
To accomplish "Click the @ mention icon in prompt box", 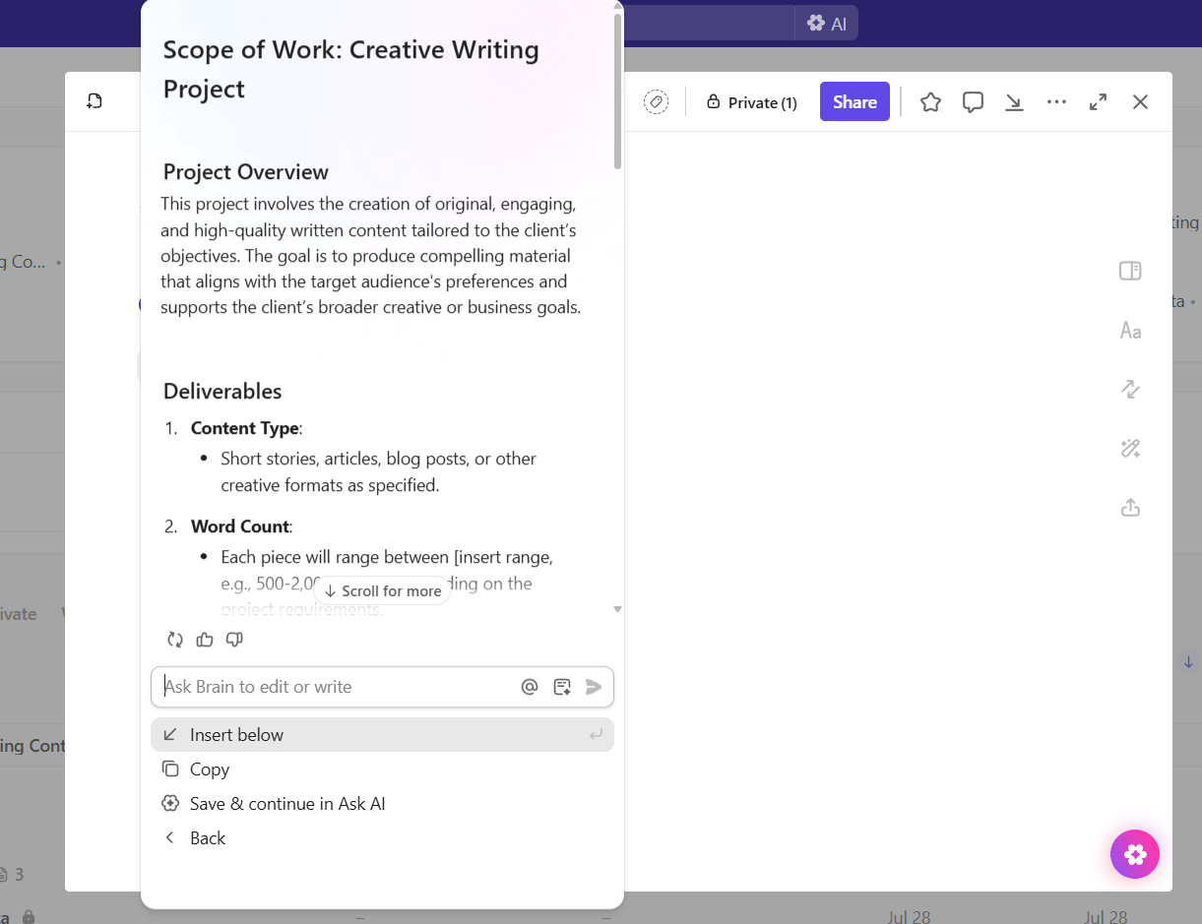I will pos(530,687).
